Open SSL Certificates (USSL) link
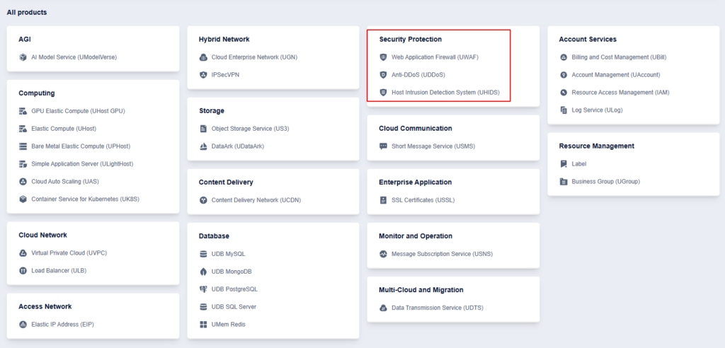Screen dimensions: 725x348 tap(423, 200)
